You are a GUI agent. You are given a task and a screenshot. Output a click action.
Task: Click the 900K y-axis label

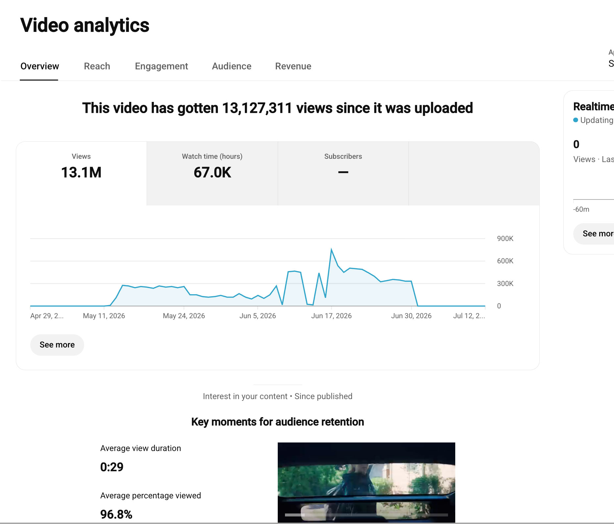point(505,239)
